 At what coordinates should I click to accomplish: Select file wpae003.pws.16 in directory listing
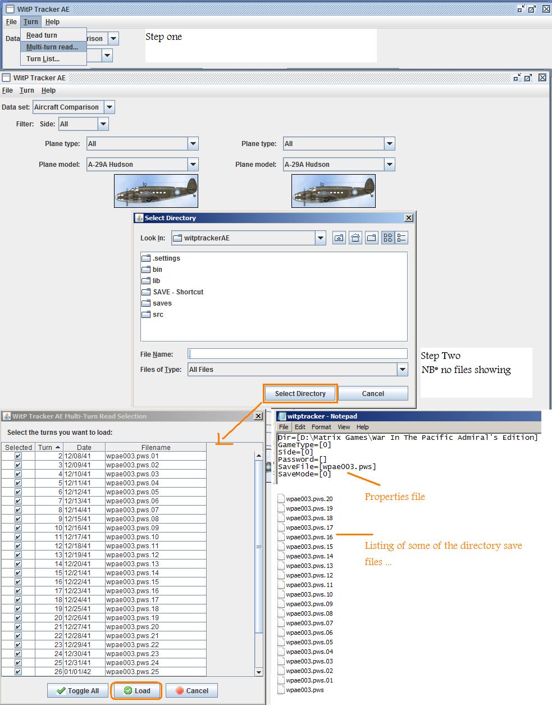coord(305,537)
